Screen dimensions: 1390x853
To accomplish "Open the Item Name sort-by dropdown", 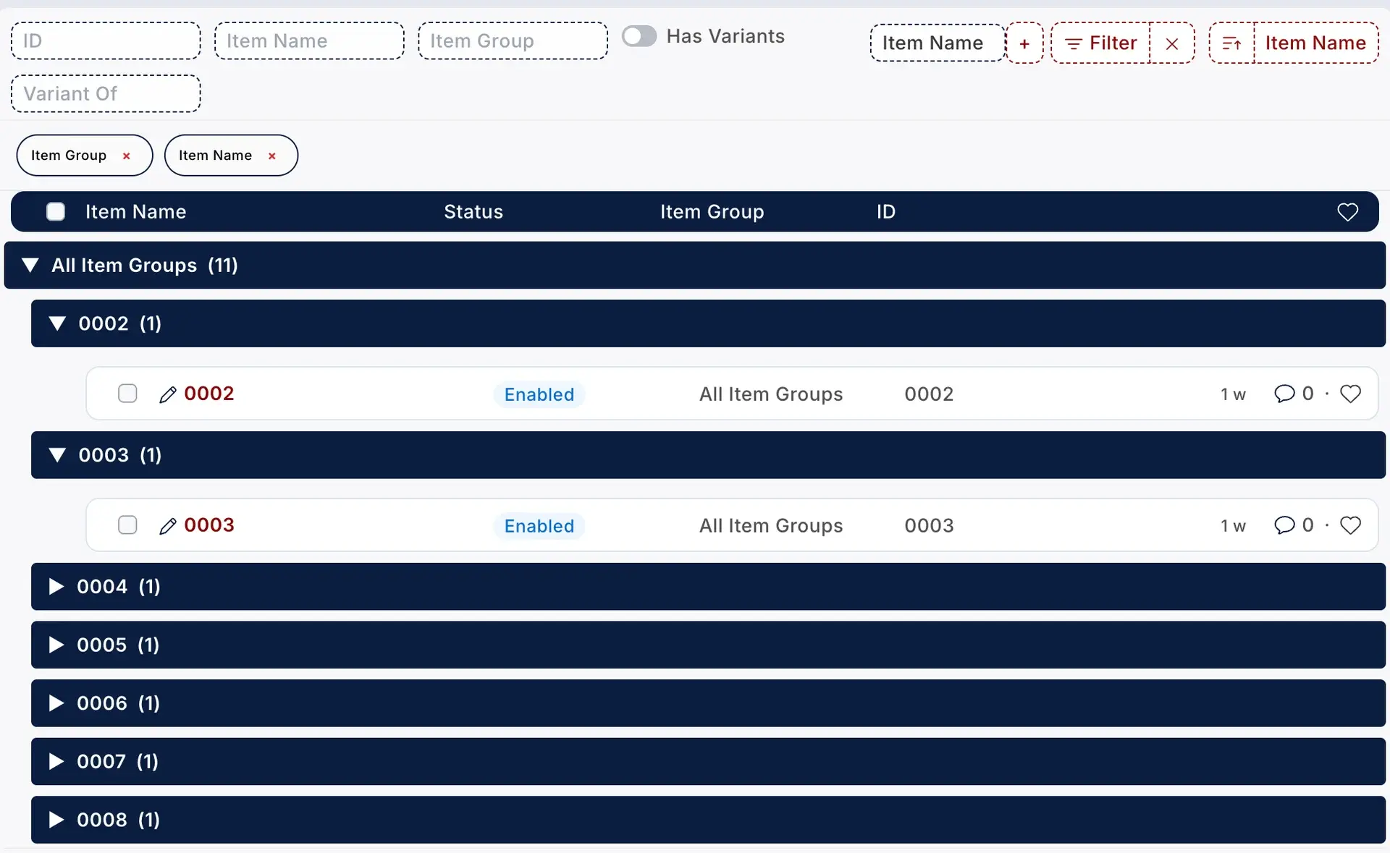I will pyautogui.click(x=1315, y=43).
